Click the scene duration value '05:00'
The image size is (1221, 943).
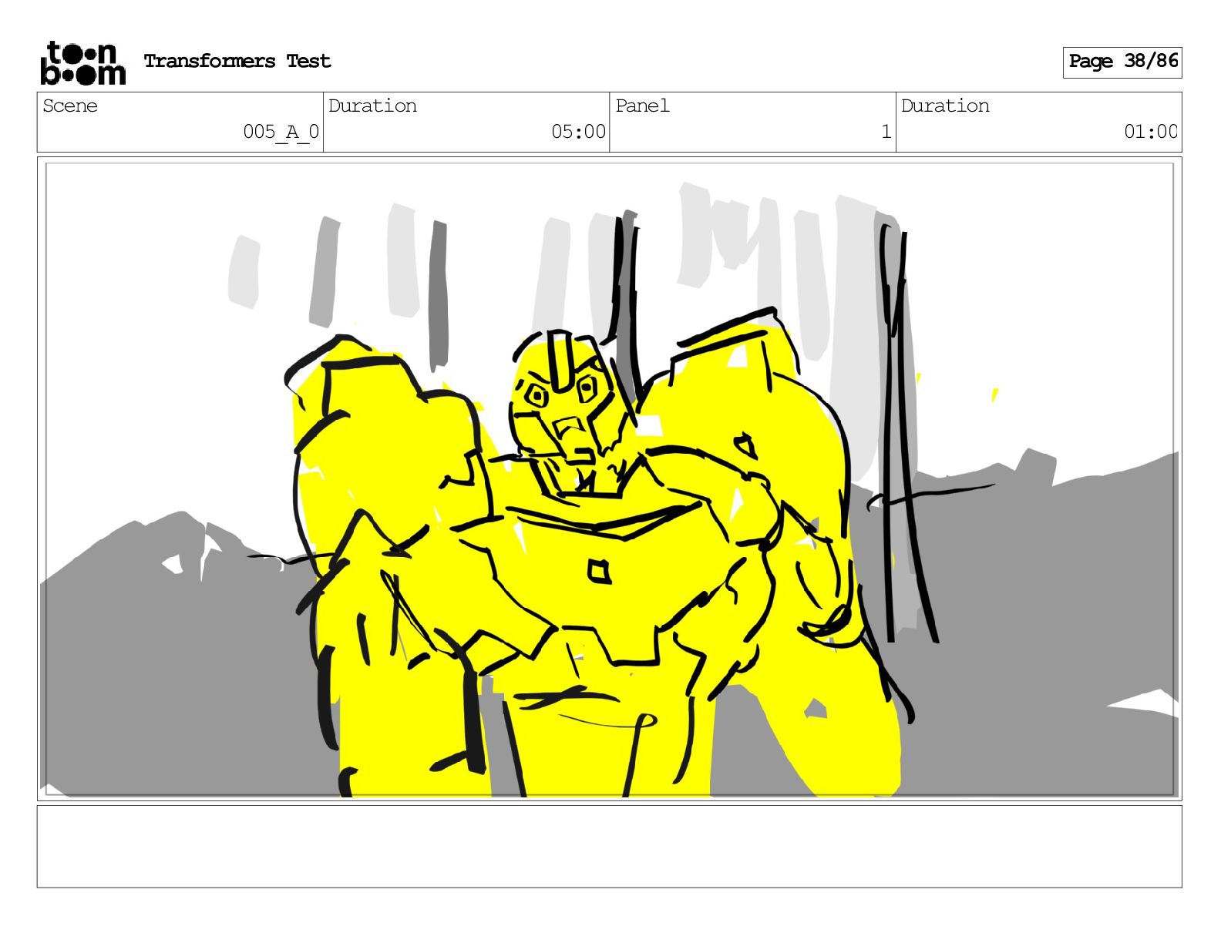[x=578, y=132]
